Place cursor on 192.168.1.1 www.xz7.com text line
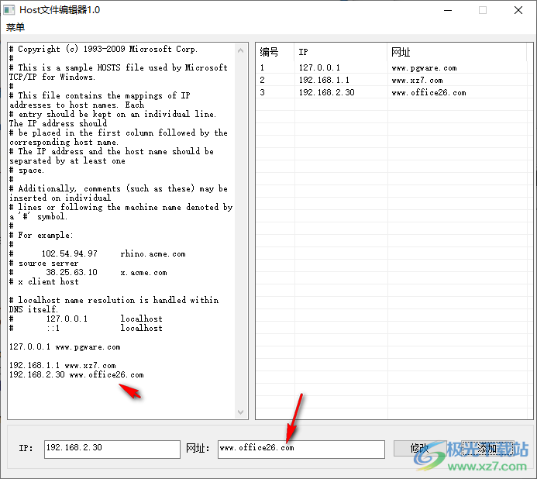This screenshot has width=537, height=479. tap(62, 366)
